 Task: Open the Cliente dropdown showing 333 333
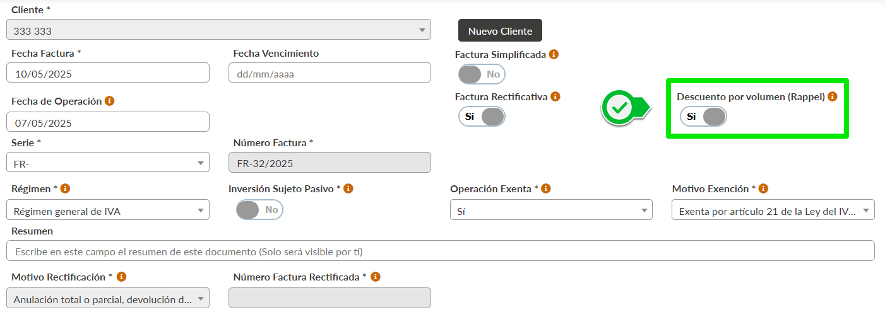218,30
